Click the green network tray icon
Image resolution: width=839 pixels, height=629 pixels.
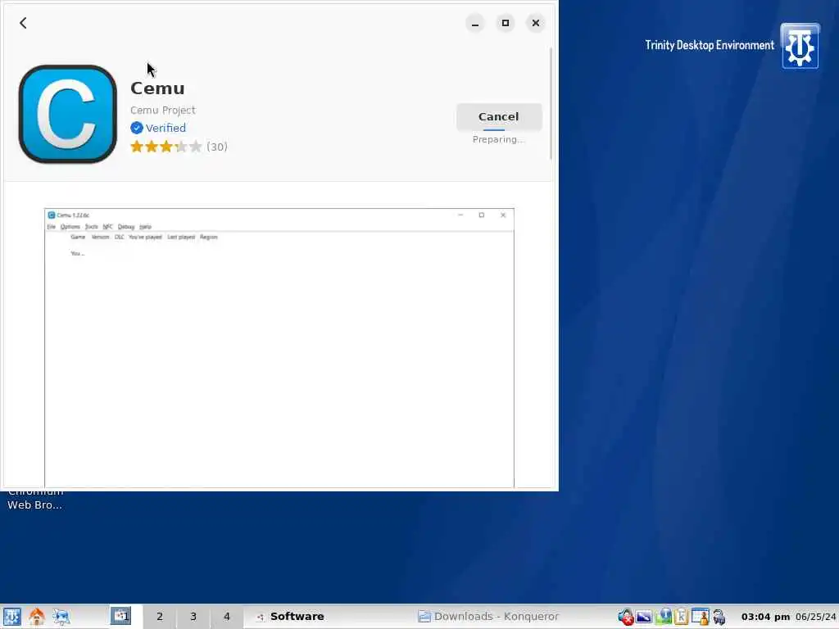pyautogui.click(x=664, y=617)
